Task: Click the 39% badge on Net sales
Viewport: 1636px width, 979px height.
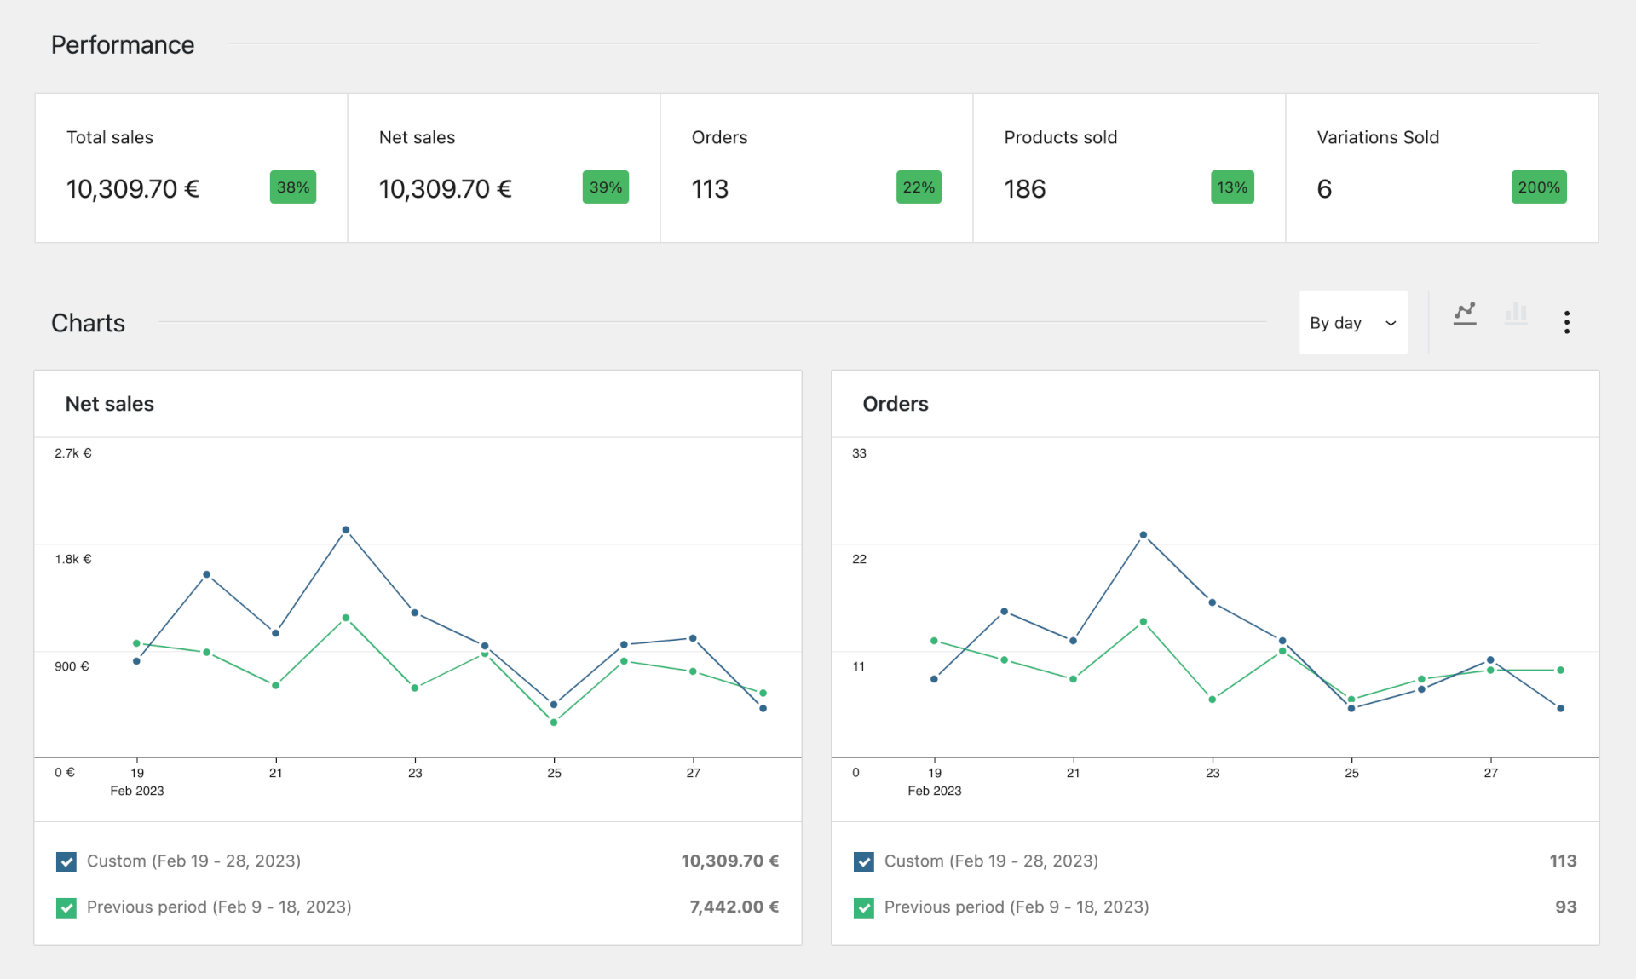Action: coord(606,187)
